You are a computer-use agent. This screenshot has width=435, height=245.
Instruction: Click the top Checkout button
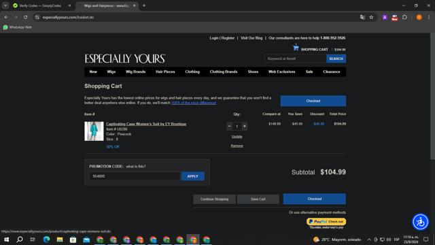[x=313, y=101]
